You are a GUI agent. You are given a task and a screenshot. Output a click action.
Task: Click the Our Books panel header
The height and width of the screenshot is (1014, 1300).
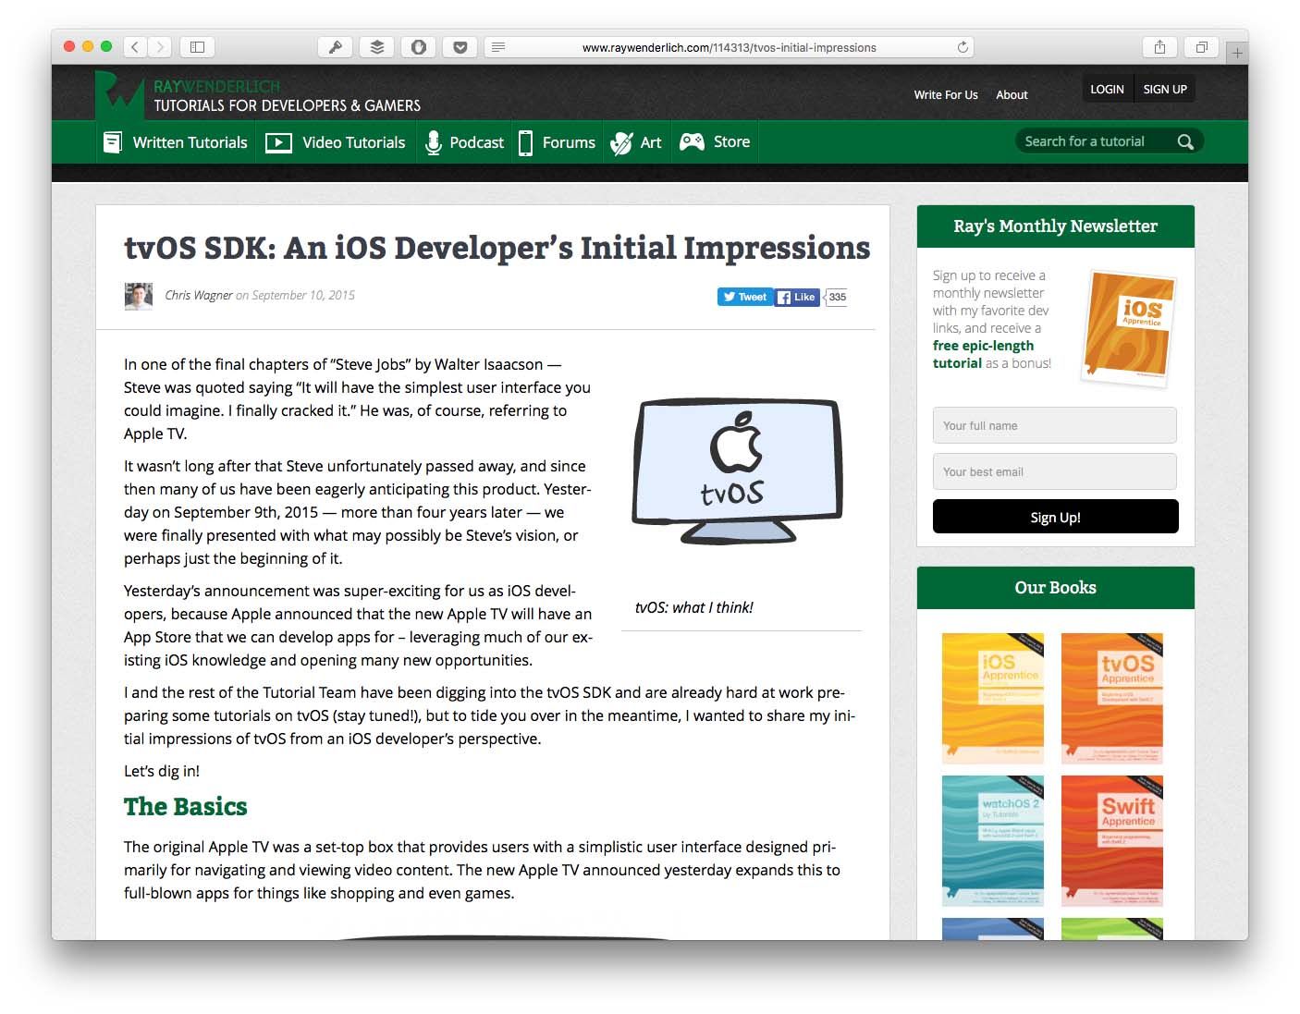[1055, 588]
